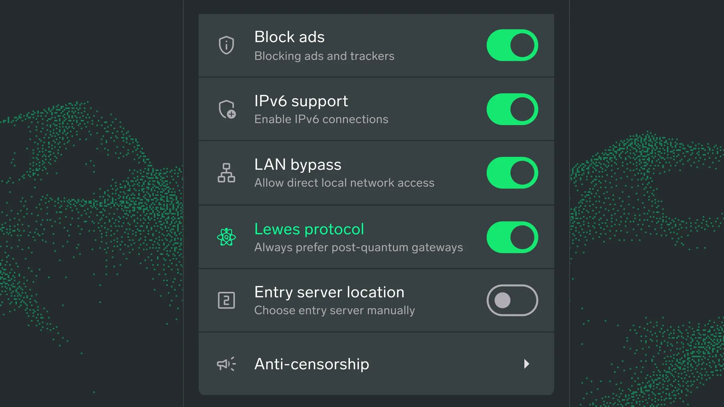Open the Anti-censorship row

pos(311,364)
